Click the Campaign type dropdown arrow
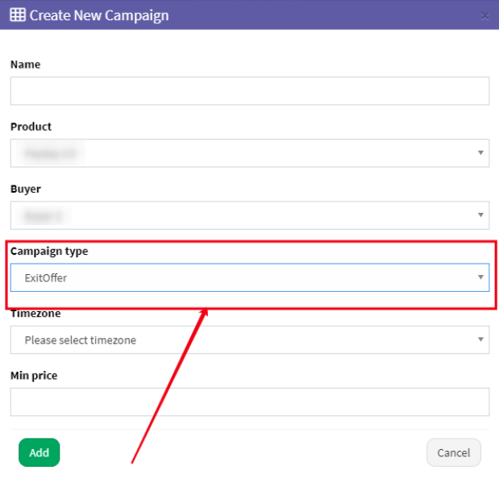This screenshot has height=487, width=499. pyautogui.click(x=480, y=278)
